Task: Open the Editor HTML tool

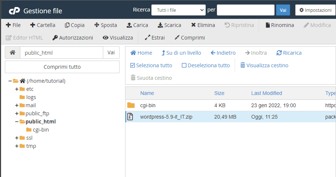Action: 24,38
